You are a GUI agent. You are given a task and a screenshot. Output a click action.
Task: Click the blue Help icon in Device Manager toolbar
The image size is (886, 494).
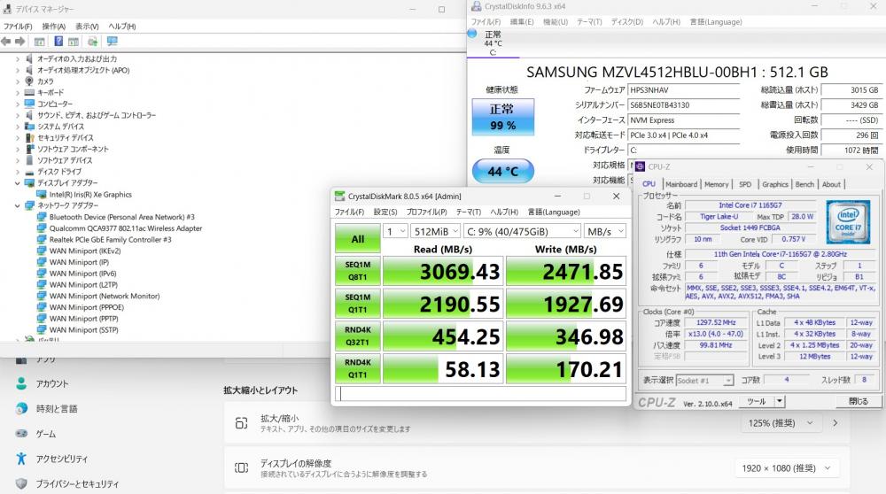coord(58,42)
